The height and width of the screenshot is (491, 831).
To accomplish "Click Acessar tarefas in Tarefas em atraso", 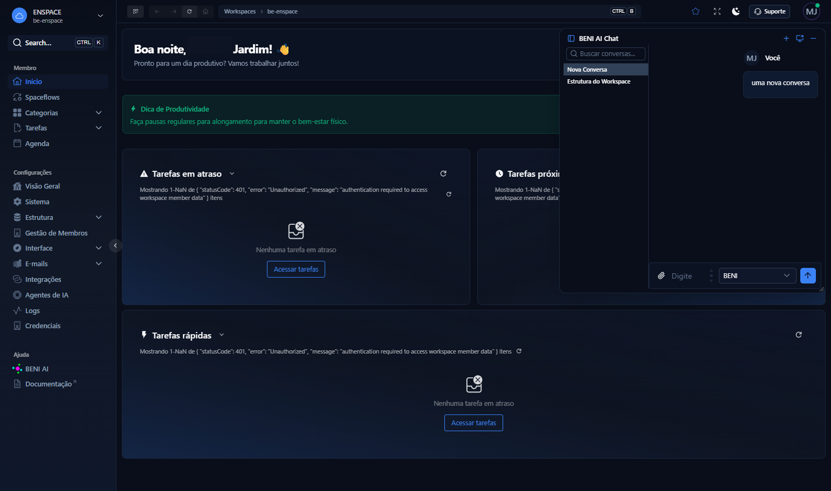I will [296, 269].
